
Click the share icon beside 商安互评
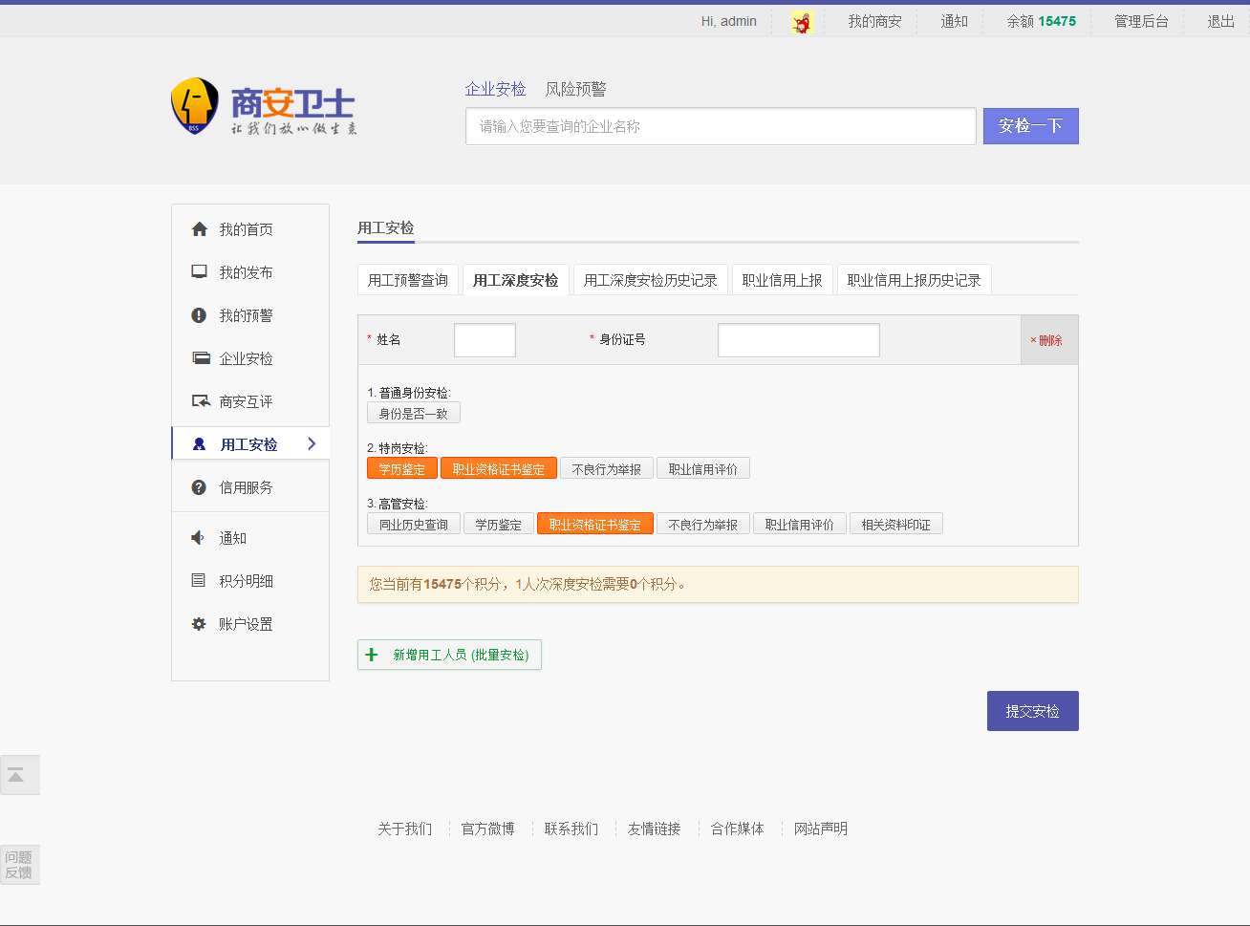[201, 401]
